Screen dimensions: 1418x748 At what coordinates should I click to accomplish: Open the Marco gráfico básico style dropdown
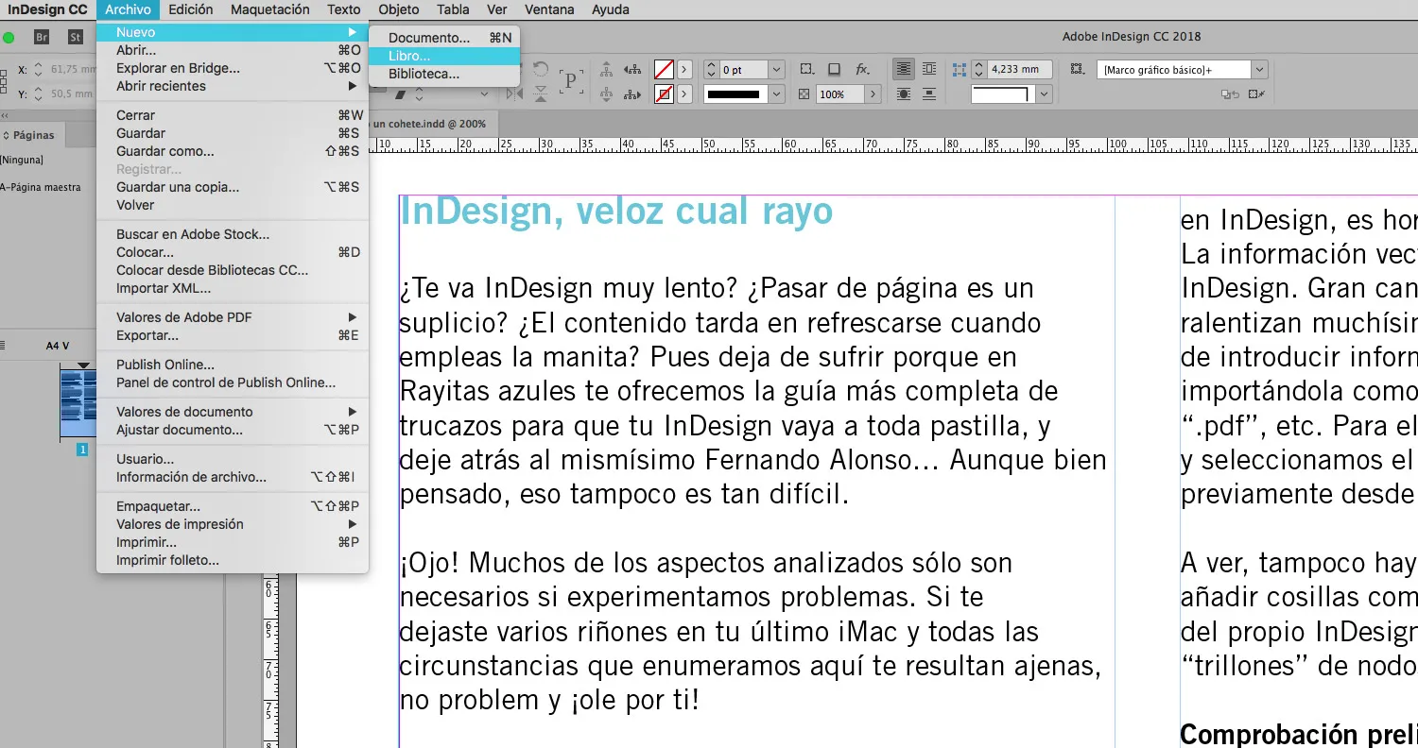coord(1258,70)
